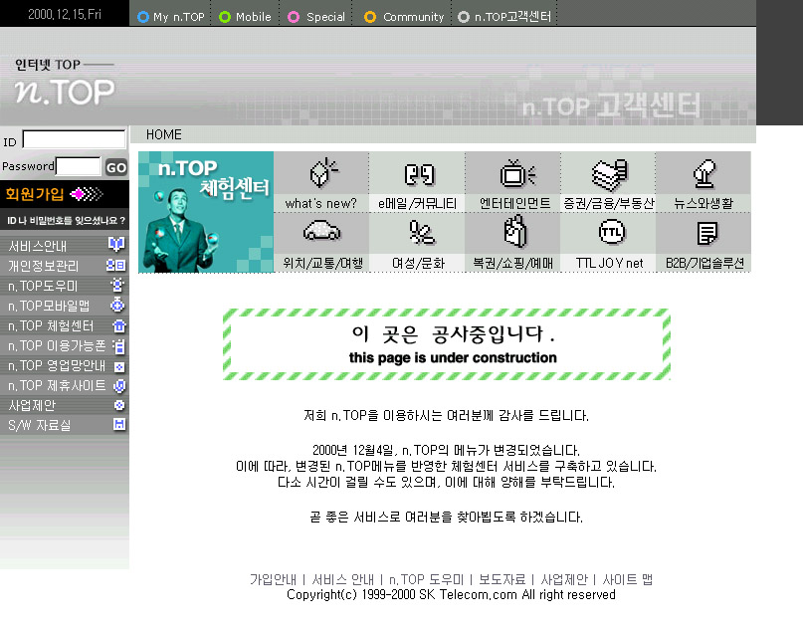The image size is (803, 628).
Task: Open the 여성/문화 icon
Action: [421, 233]
